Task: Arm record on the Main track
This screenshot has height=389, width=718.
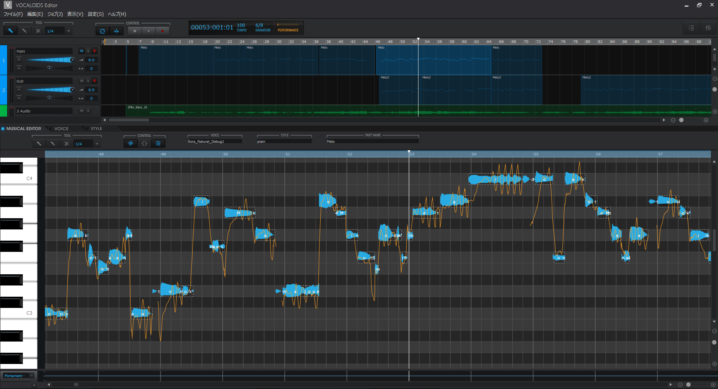Action: click(94, 51)
